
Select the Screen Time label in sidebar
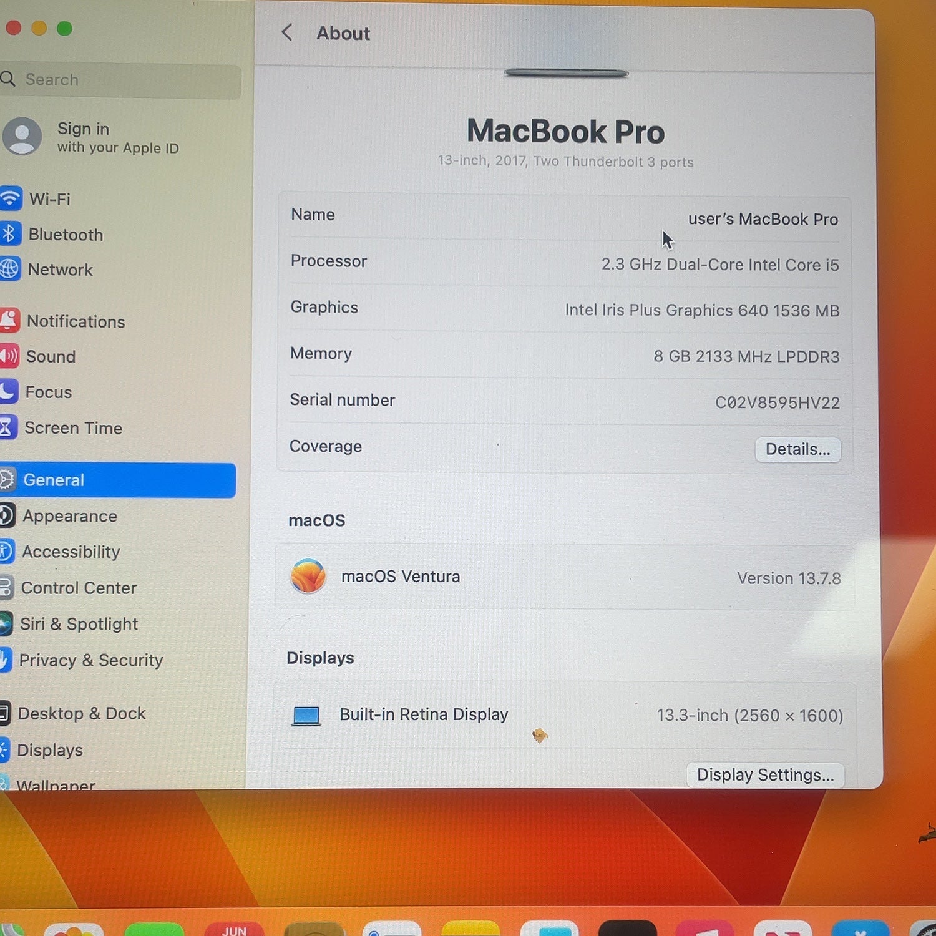74,428
